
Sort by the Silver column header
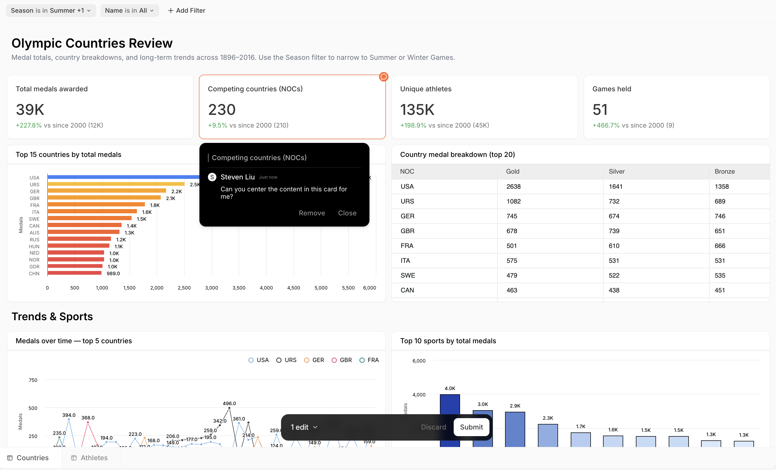click(x=656, y=171)
